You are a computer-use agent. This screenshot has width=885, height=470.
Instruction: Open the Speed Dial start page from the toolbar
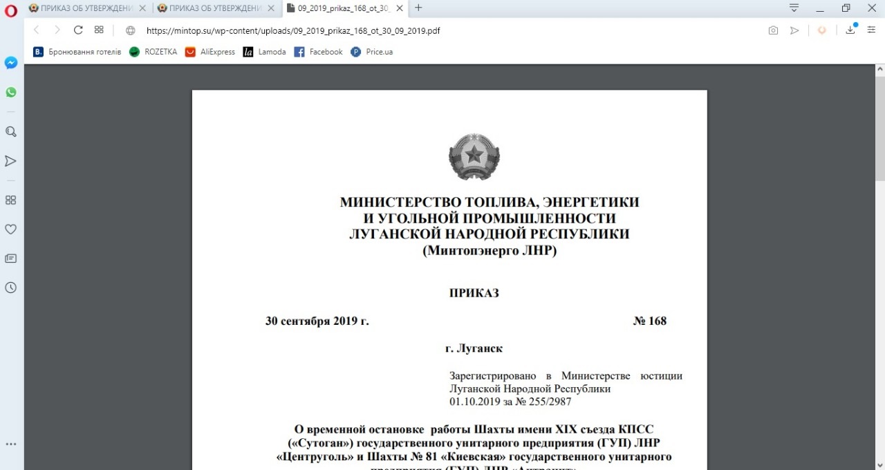pyautogui.click(x=99, y=30)
